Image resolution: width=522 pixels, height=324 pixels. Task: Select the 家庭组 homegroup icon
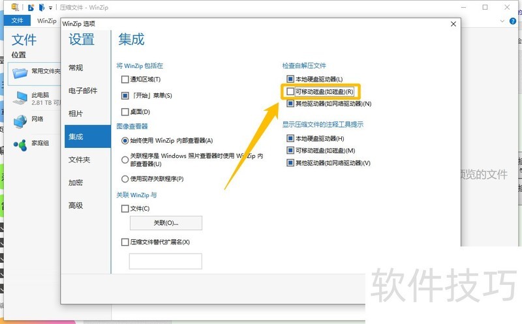click(x=20, y=145)
